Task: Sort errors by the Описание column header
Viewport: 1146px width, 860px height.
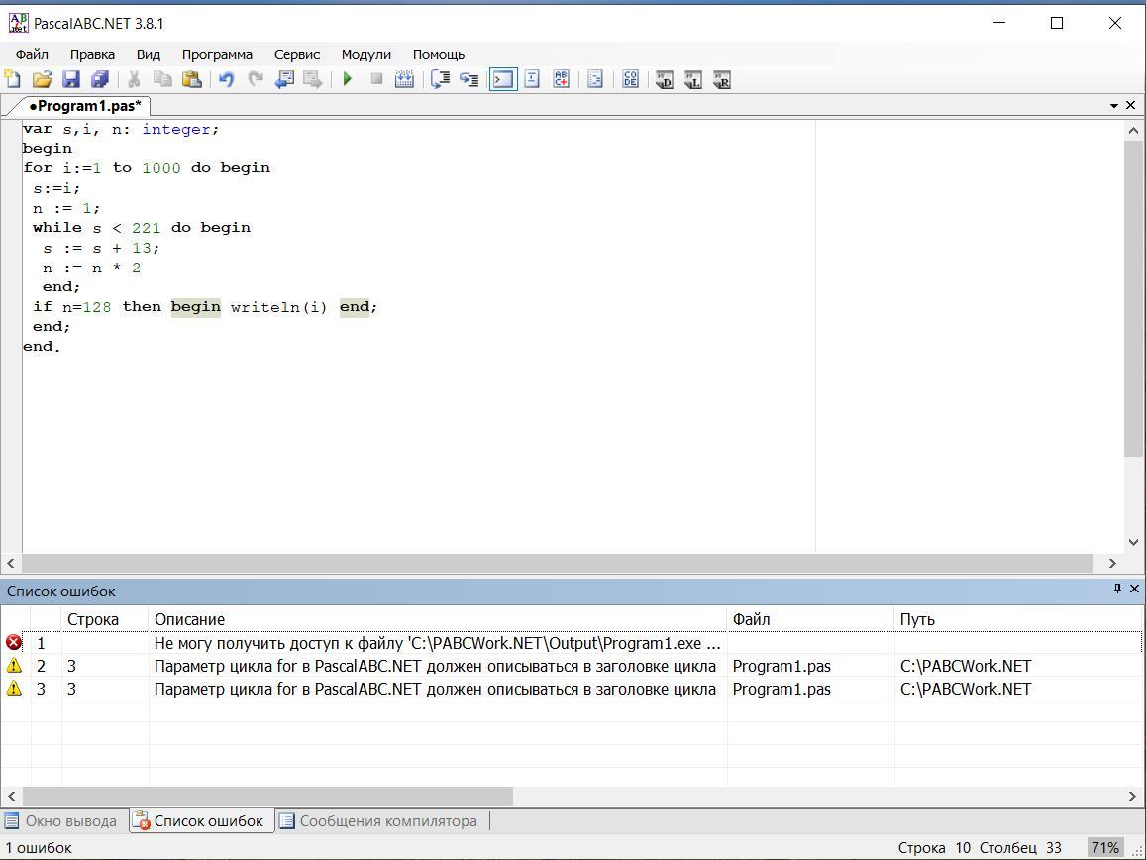Action: [436, 619]
